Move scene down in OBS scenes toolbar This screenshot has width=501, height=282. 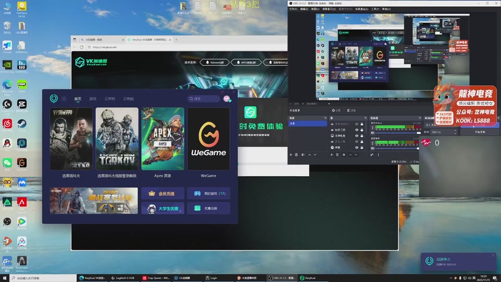click(x=315, y=155)
